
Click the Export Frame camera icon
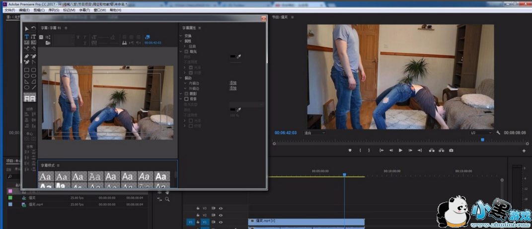[451, 150]
